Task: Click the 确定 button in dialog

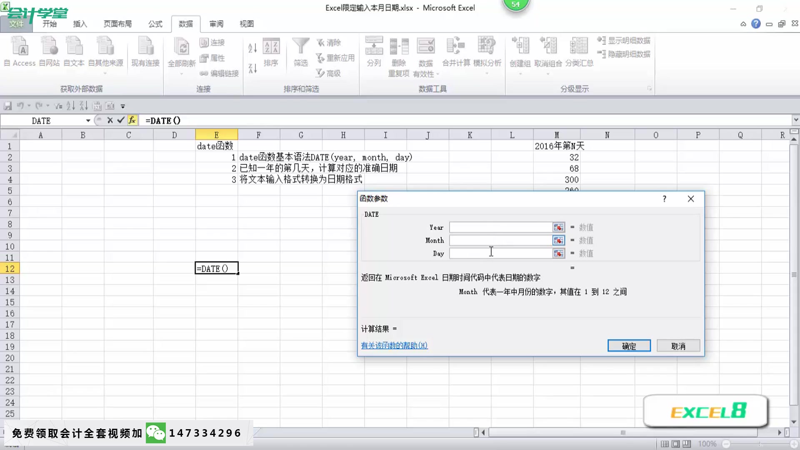Action: coord(629,346)
